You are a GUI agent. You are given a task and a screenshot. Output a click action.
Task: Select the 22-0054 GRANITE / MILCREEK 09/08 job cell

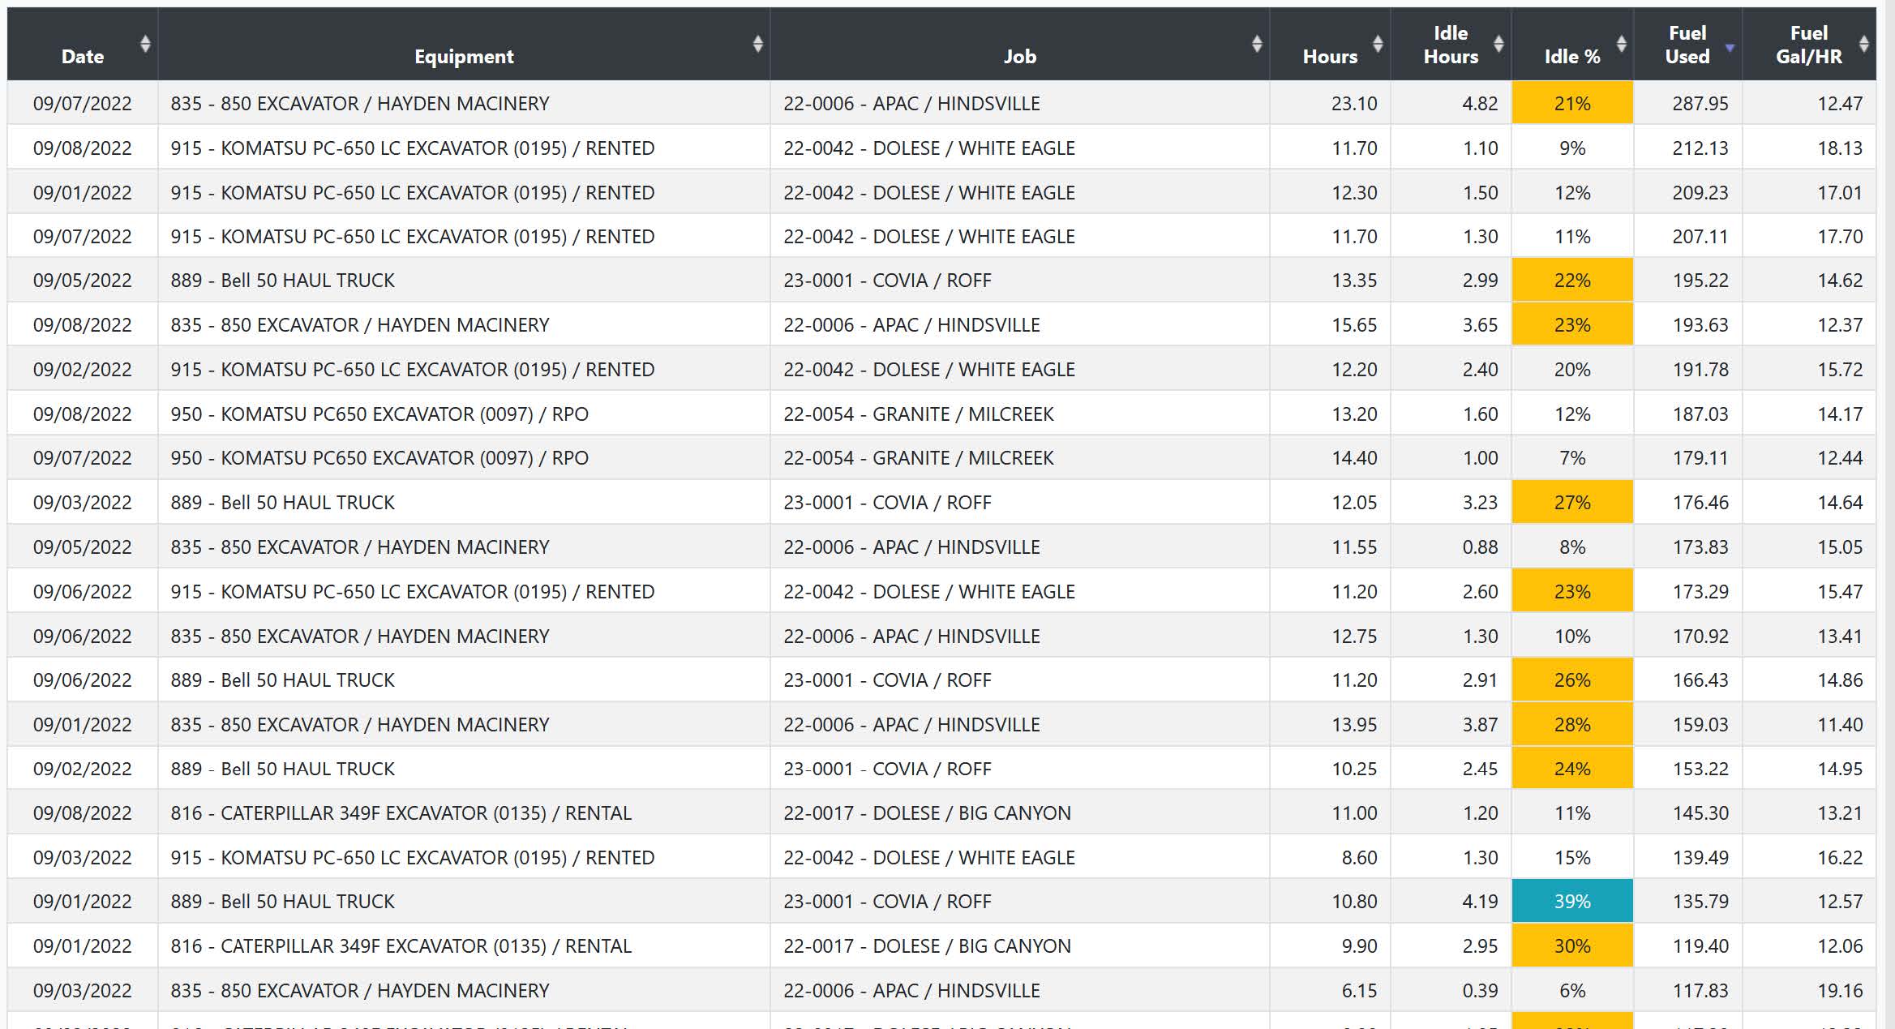coord(918,414)
